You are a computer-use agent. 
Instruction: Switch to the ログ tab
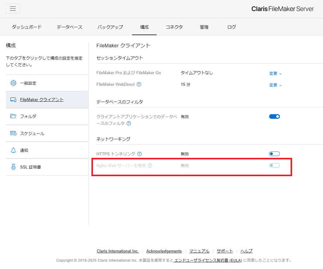click(x=231, y=27)
